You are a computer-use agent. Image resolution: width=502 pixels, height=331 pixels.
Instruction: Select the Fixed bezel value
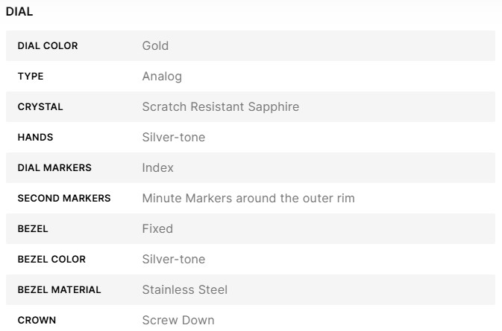[x=157, y=229]
